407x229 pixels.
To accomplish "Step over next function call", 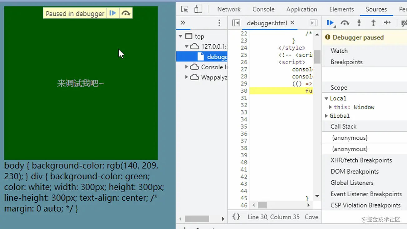I will 345,23.
